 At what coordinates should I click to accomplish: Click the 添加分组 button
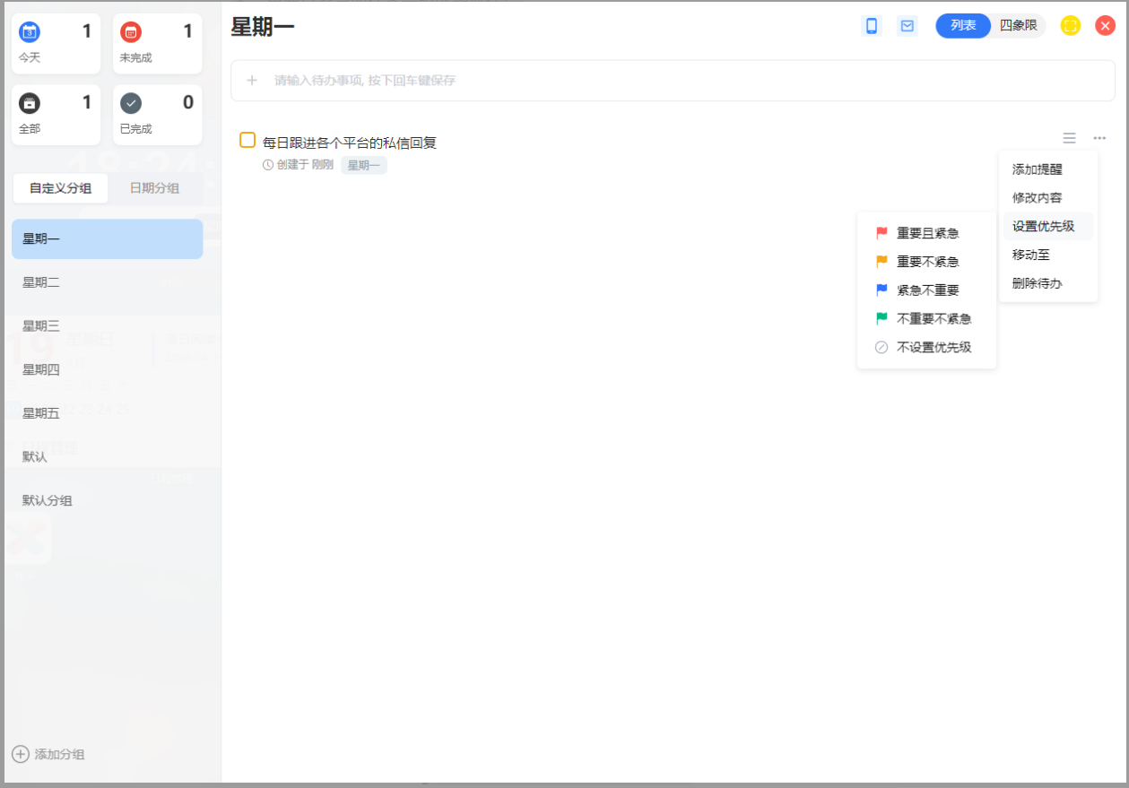click(49, 754)
